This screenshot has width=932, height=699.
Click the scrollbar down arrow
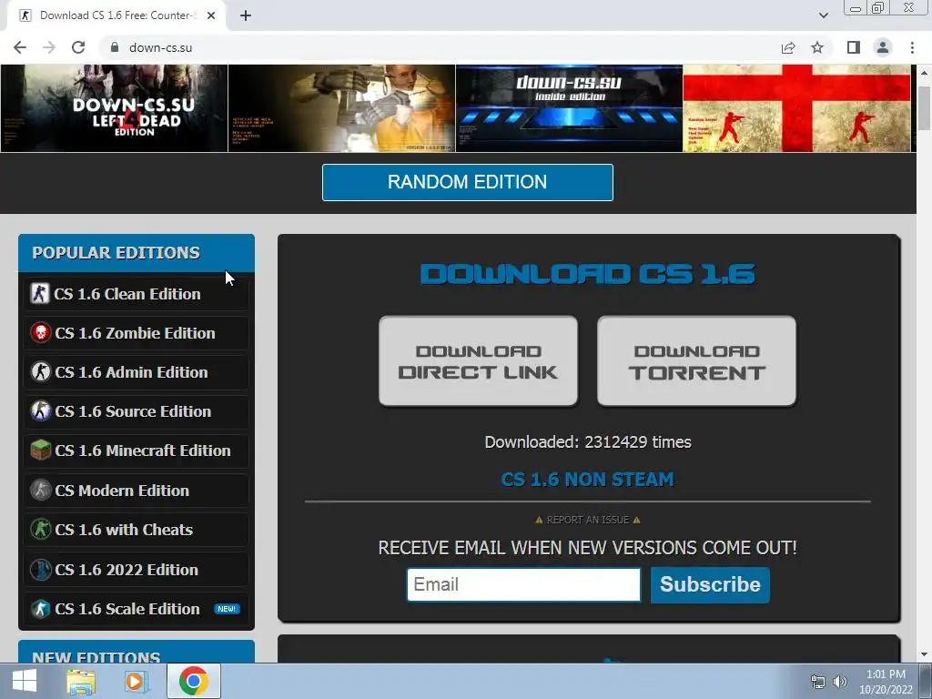click(x=924, y=654)
